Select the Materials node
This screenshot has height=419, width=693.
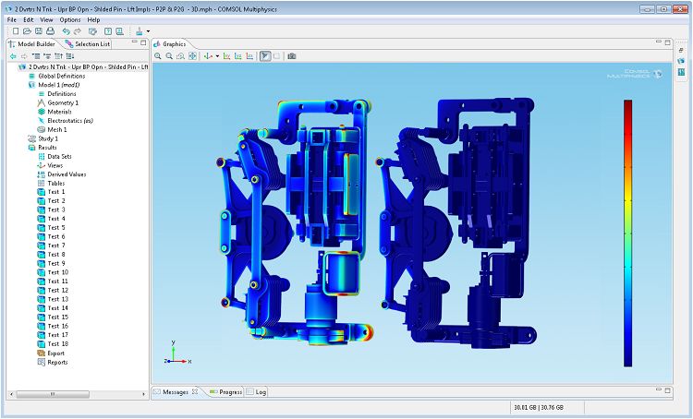pos(55,112)
